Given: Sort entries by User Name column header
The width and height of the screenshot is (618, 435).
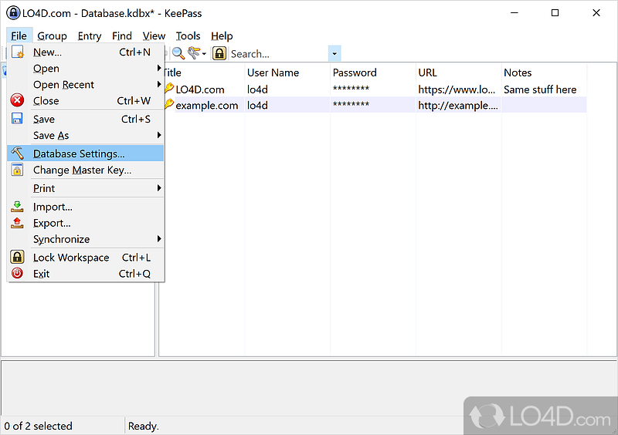Looking at the screenshot, I should point(273,72).
